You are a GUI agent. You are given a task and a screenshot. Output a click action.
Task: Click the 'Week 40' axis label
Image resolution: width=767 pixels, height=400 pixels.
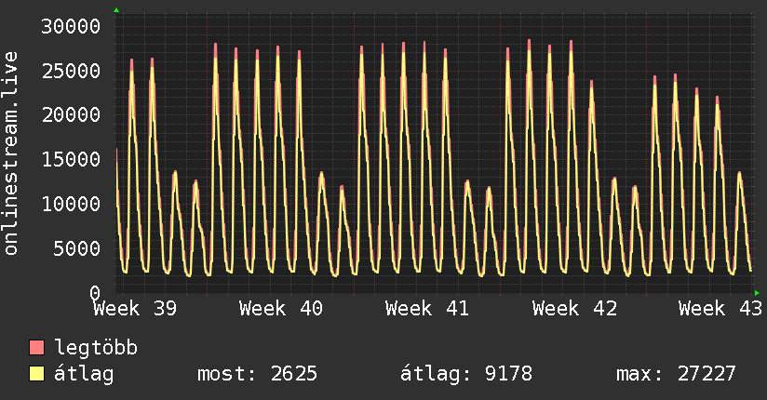[x=281, y=309]
